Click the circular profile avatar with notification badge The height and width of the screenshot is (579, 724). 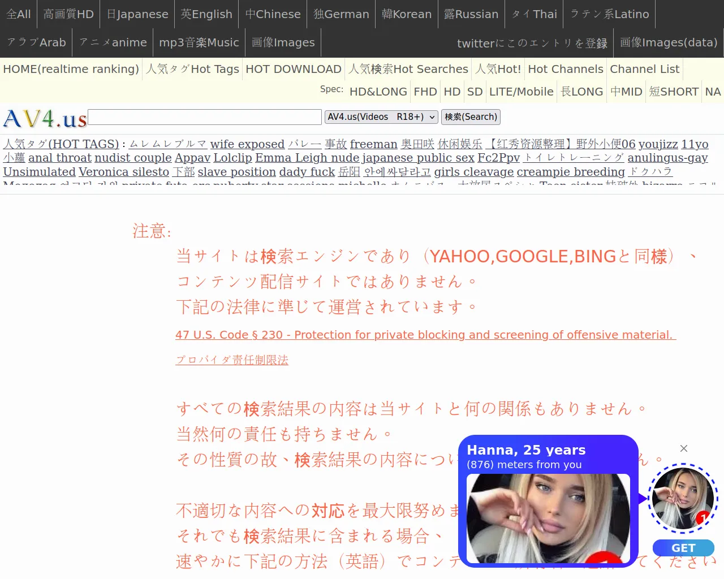pos(683,499)
